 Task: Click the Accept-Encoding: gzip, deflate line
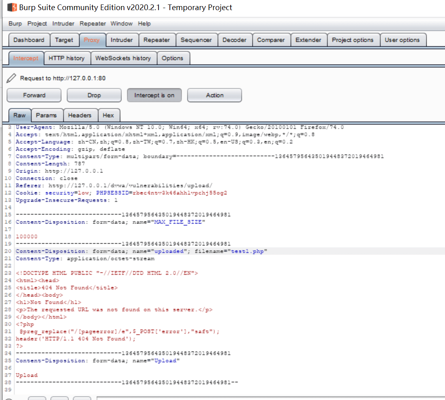point(71,149)
